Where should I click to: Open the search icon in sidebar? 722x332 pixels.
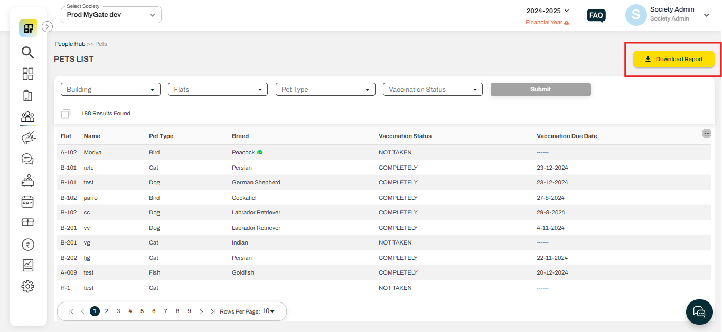[x=27, y=52]
